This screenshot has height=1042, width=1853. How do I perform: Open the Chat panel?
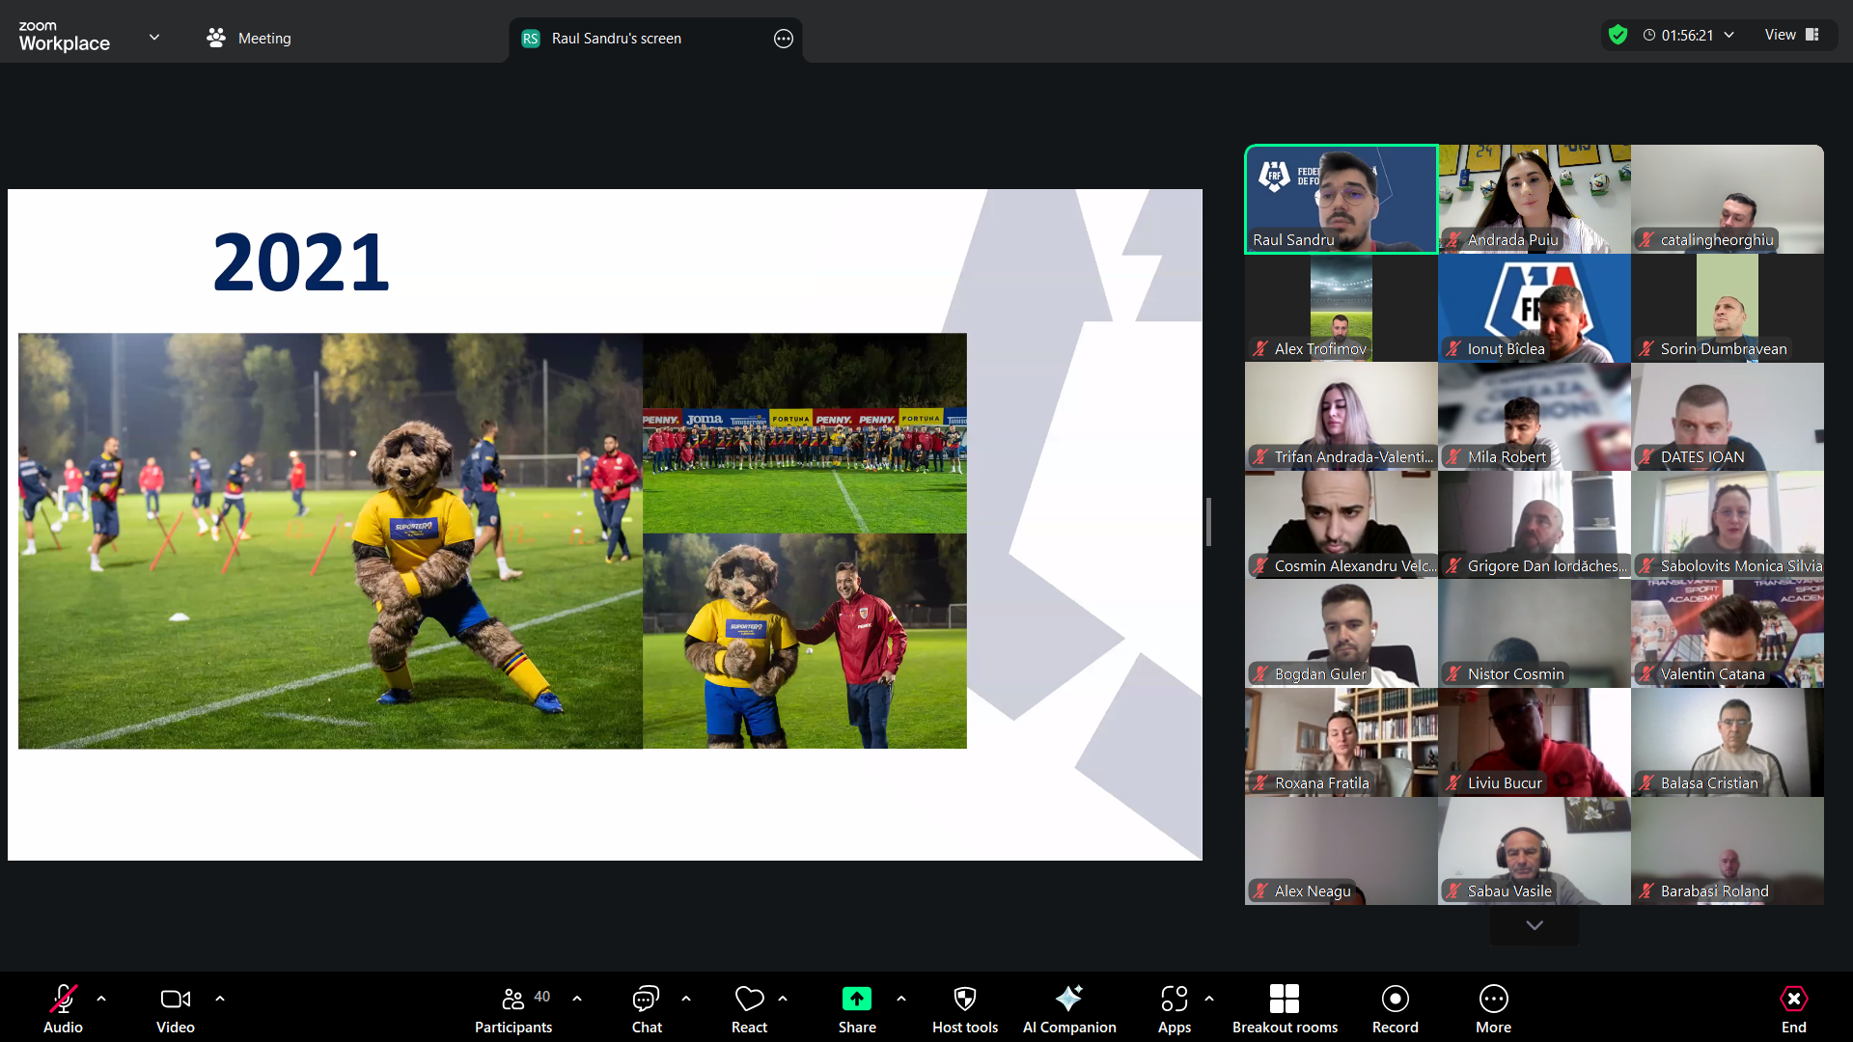(x=646, y=1008)
